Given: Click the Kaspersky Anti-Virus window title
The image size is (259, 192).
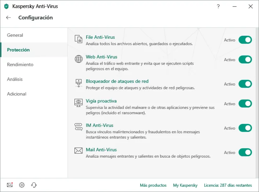Looking at the screenshot, I should (x=35, y=6).
